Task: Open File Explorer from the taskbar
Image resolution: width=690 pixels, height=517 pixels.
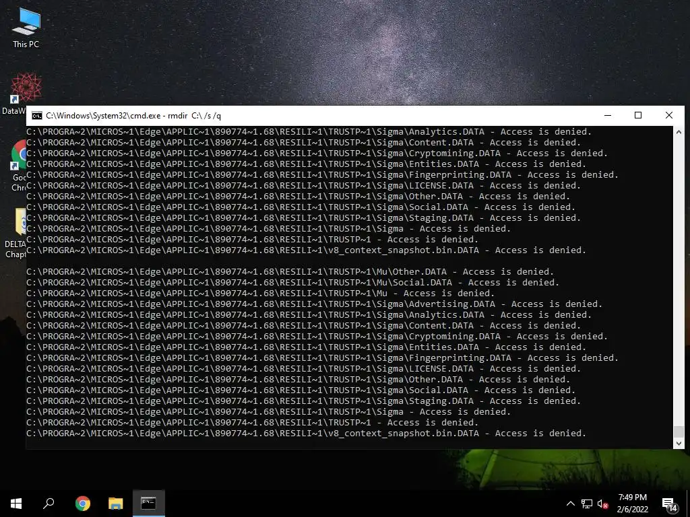Action: tap(115, 504)
